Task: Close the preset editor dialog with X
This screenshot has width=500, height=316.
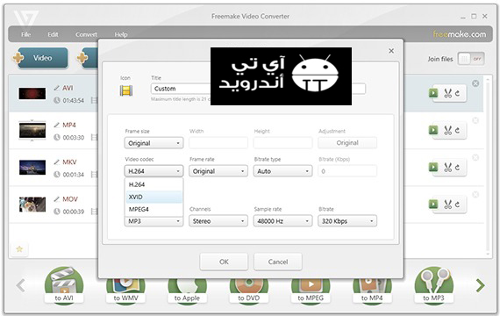Action: [391, 51]
